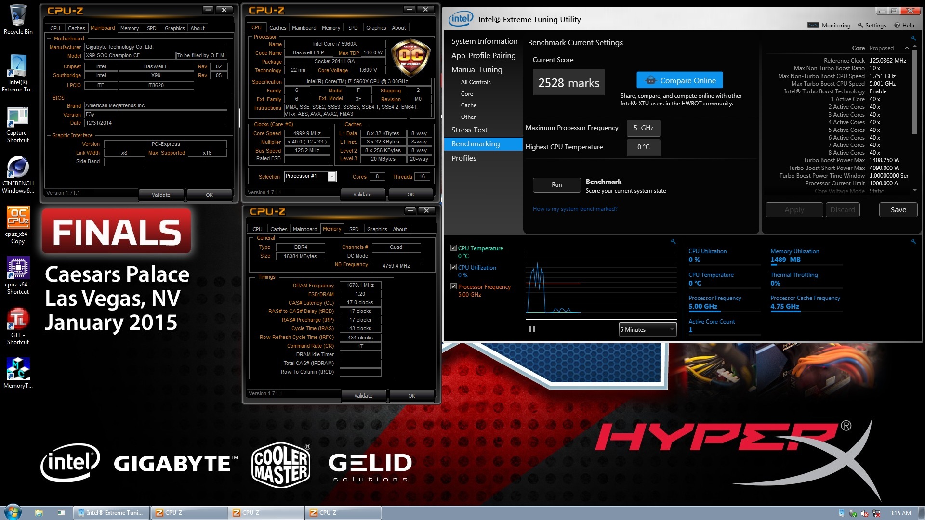The width and height of the screenshot is (925, 520).
Task: Click Discard in XTU
Action: tap(843, 210)
